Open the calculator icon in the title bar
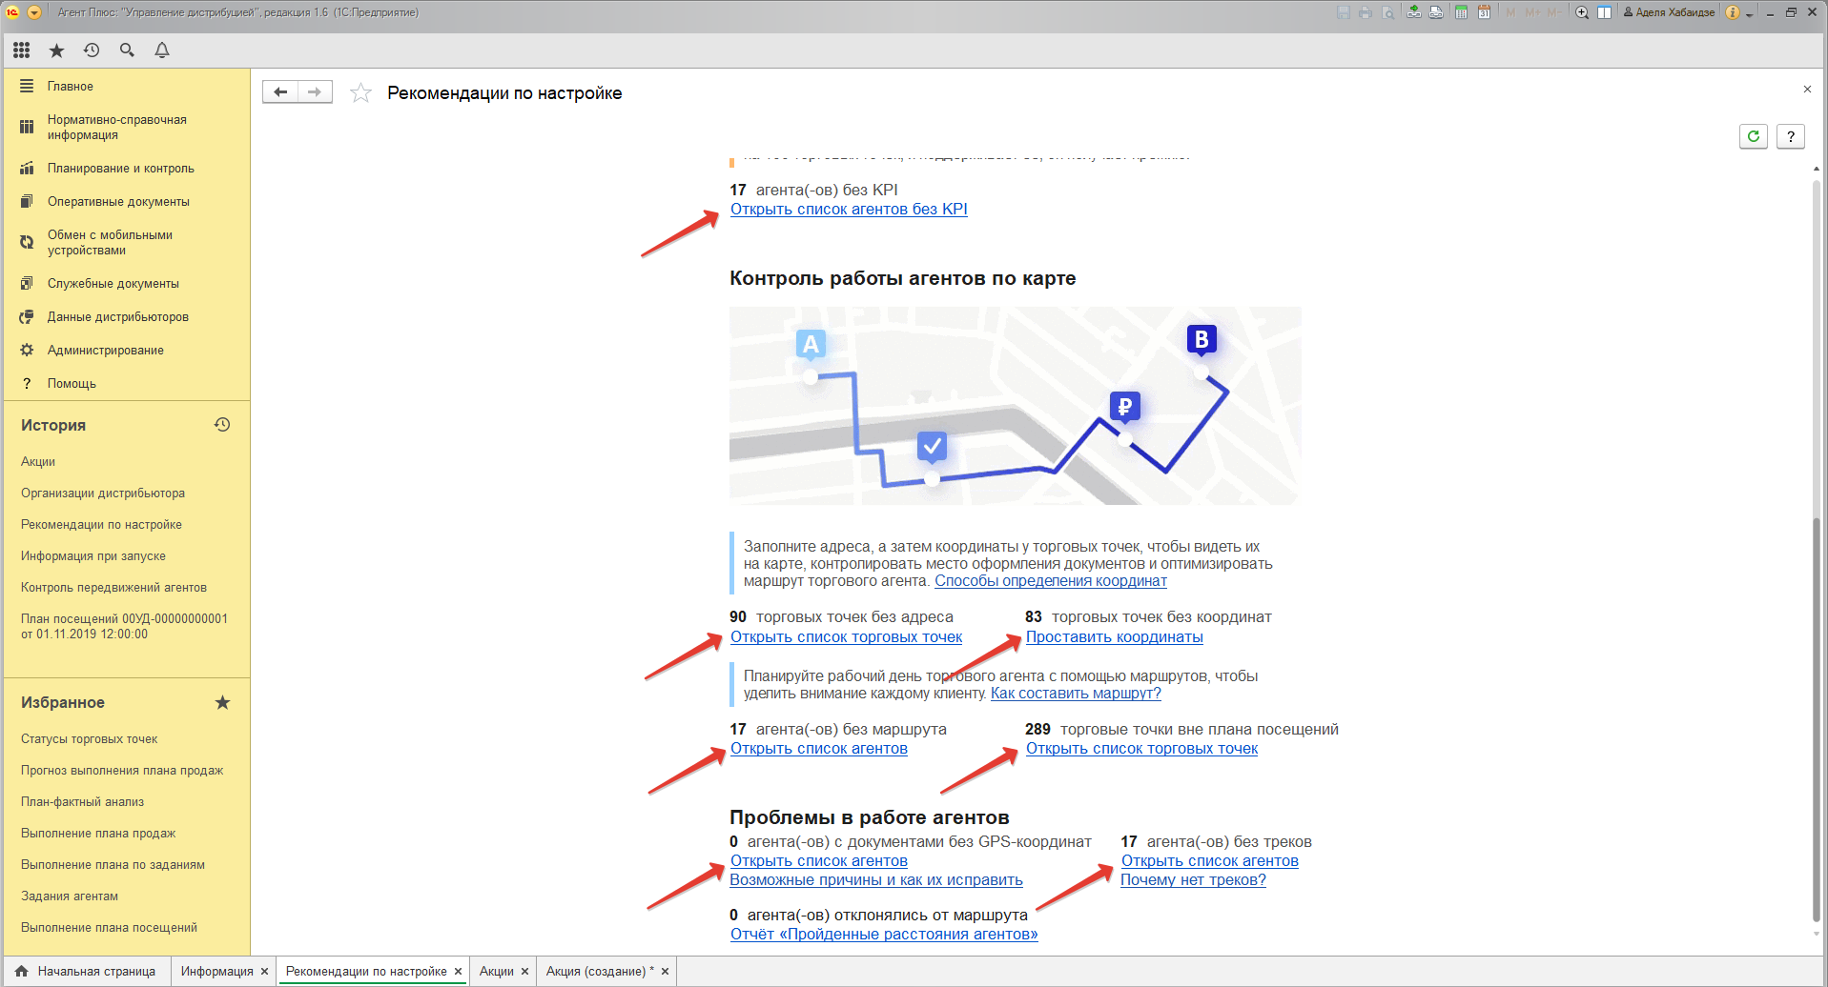Viewport: 1828px width, 987px height. (1461, 12)
